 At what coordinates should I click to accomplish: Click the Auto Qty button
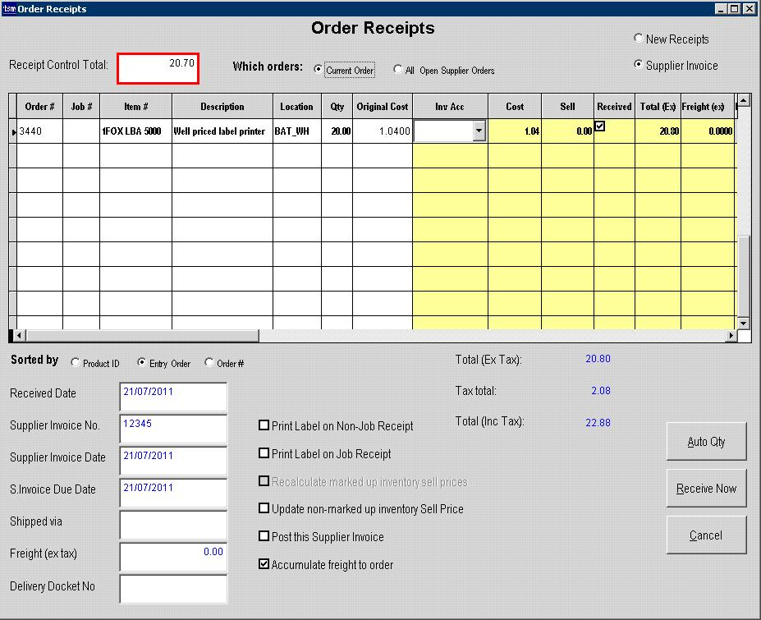[706, 441]
